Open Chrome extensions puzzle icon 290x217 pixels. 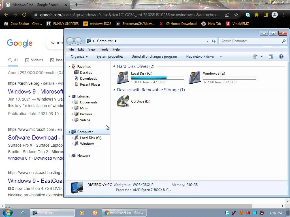[256, 15]
